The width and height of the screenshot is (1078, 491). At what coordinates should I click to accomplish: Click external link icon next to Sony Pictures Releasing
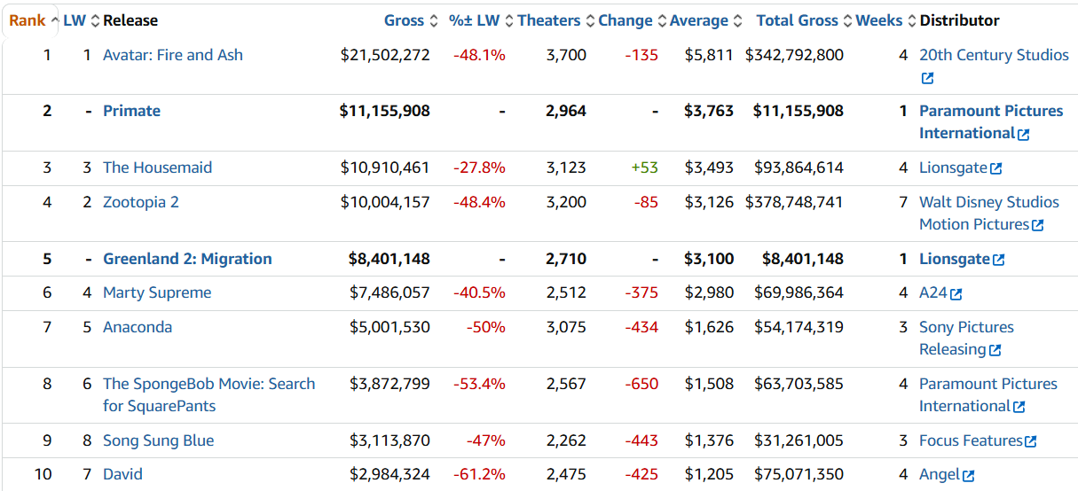[995, 350]
